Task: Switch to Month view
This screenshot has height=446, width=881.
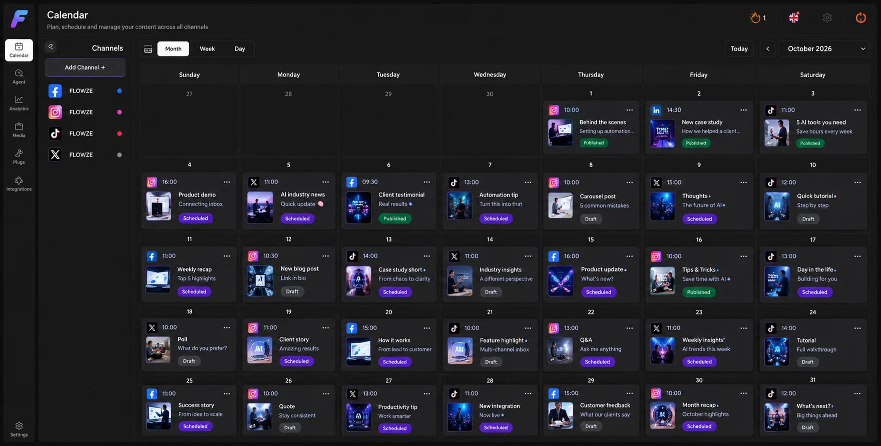Action: coord(173,48)
